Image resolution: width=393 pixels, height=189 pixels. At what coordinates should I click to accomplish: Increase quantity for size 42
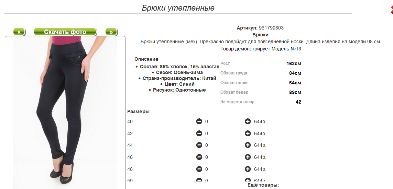point(248,133)
